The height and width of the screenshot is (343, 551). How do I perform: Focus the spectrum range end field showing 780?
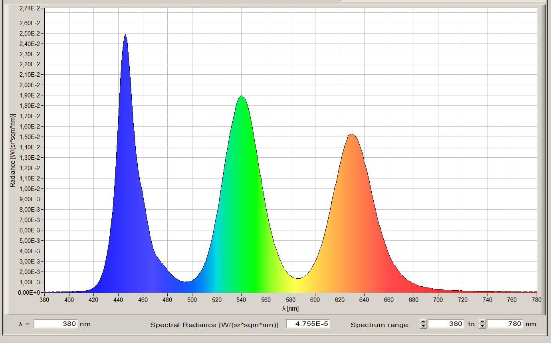(505, 324)
